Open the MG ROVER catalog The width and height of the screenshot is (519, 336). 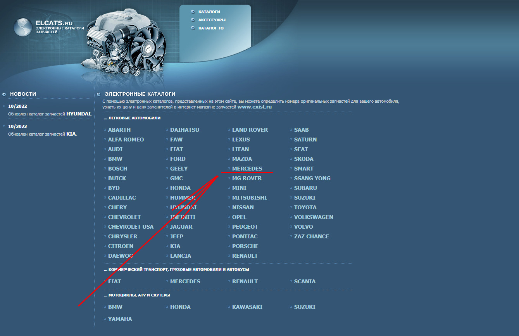[x=247, y=178]
